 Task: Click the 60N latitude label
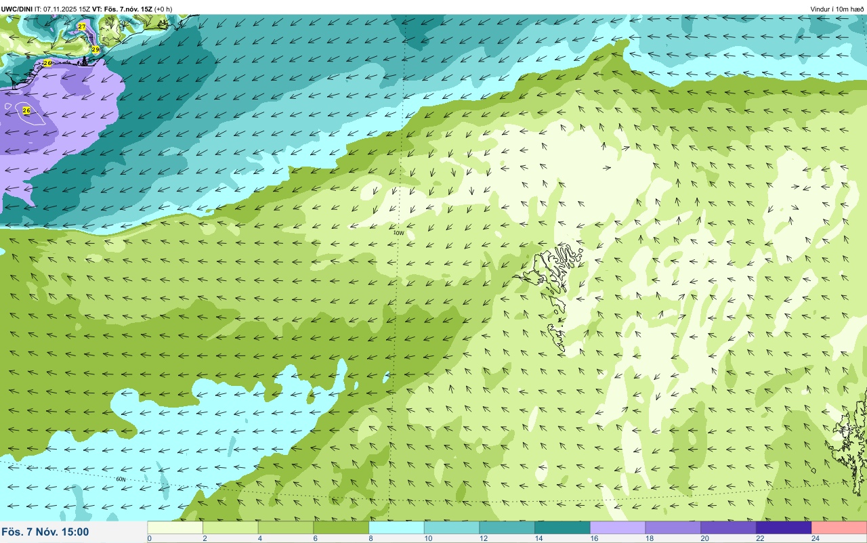(x=121, y=479)
